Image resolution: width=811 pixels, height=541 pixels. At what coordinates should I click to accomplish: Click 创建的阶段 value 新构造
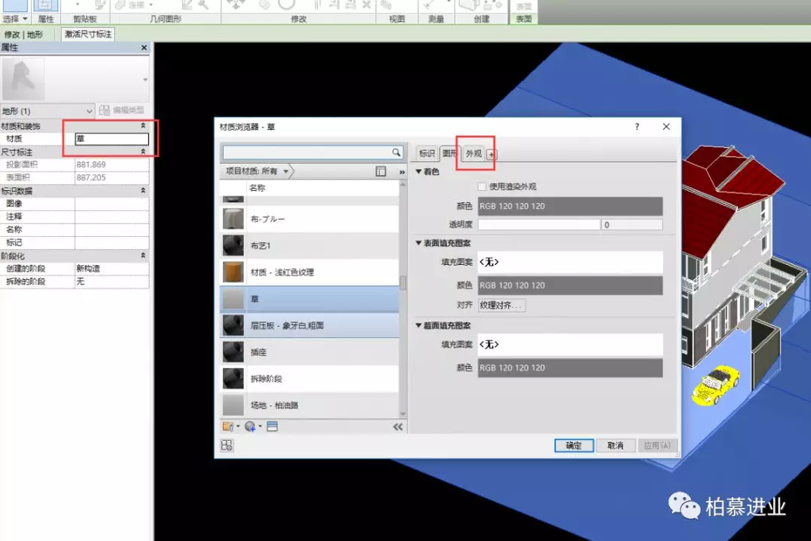pyautogui.click(x=112, y=269)
